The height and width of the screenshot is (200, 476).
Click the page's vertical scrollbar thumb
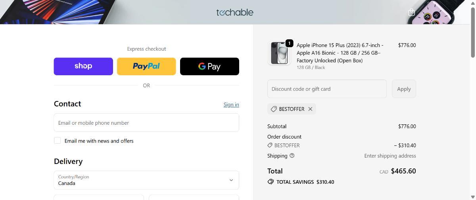pos(472,32)
